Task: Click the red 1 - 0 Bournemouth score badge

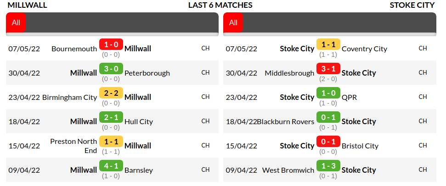Action: [111, 45]
